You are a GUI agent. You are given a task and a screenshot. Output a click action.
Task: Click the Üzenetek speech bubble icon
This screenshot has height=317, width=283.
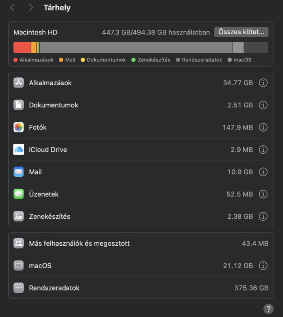(x=19, y=194)
